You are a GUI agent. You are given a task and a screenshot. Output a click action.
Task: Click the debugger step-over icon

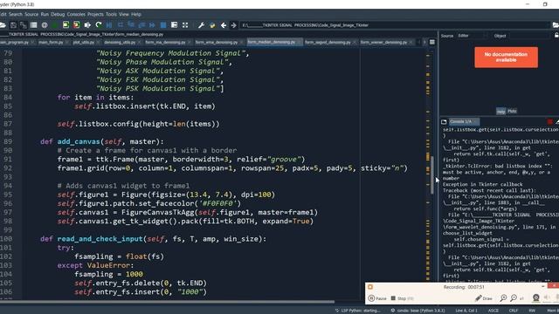point(121,25)
